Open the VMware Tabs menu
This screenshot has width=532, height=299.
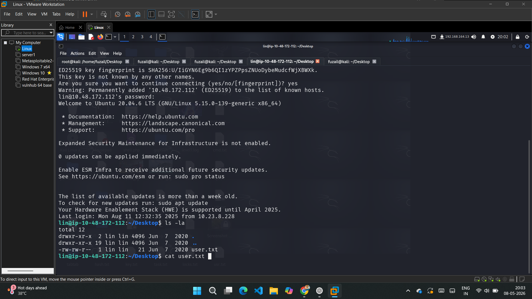tap(56, 14)
